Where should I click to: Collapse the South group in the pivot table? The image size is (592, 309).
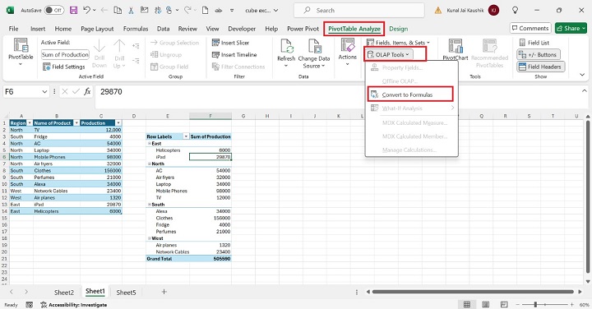pos(150,205)
